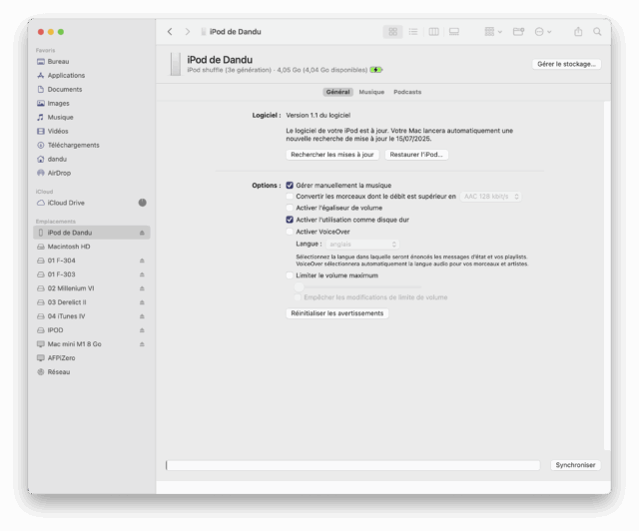Switch to list view
639x531 pixels.
[413, 32]
